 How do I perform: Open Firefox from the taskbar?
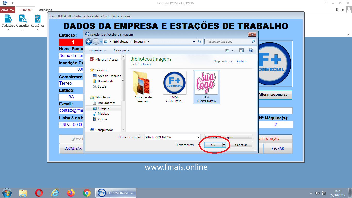(71, 193)
